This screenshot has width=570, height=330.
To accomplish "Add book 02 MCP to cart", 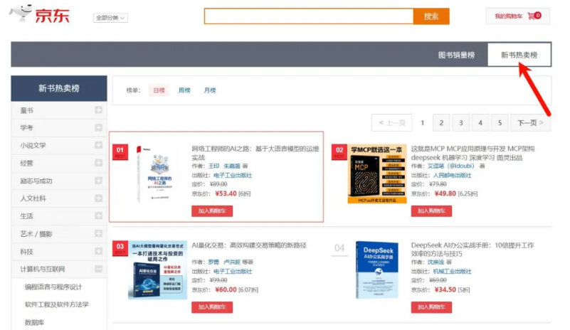I will [431, 211].
